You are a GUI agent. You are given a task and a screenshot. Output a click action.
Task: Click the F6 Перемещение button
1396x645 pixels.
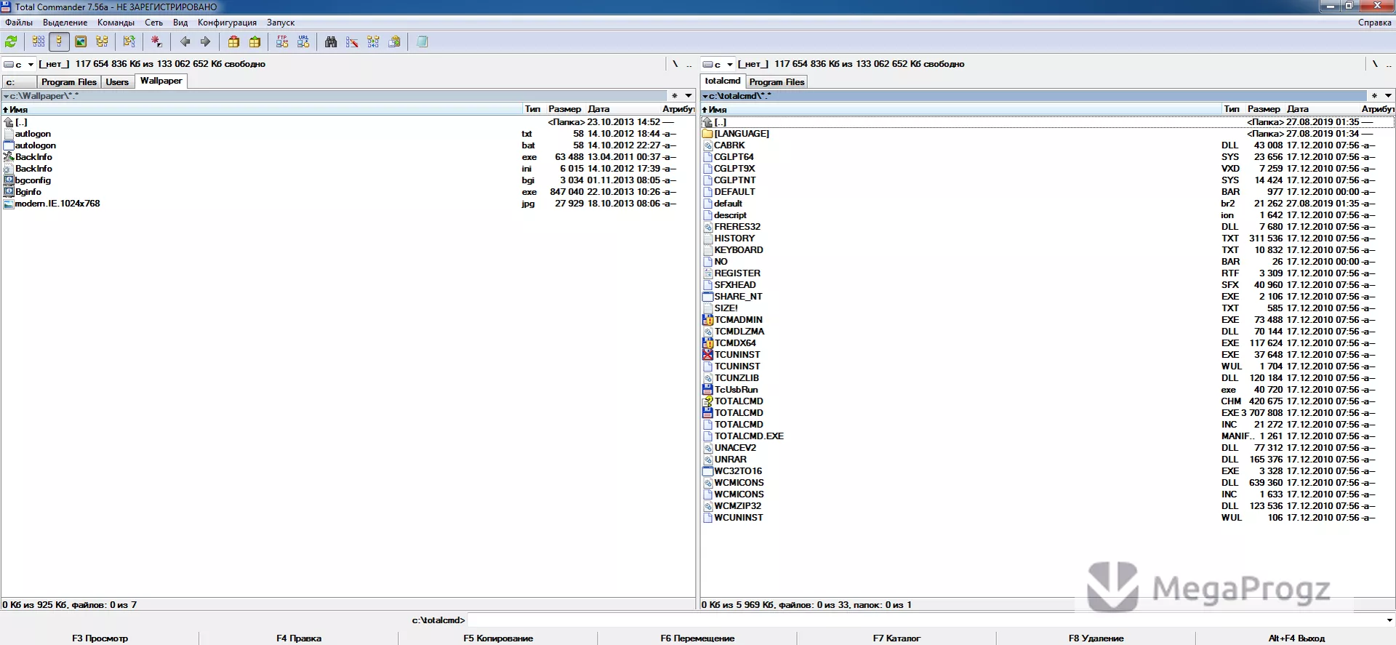click(697, 638)
